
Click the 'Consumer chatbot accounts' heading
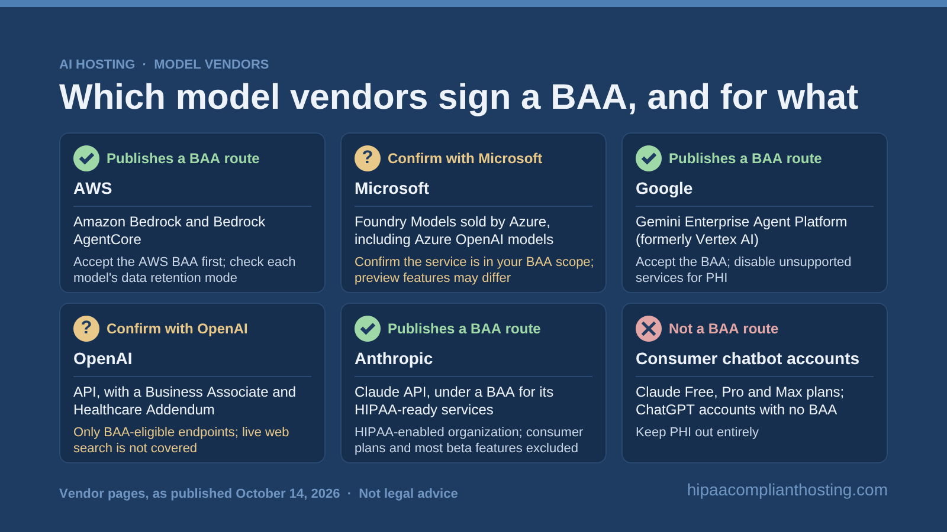coord(748,359)
